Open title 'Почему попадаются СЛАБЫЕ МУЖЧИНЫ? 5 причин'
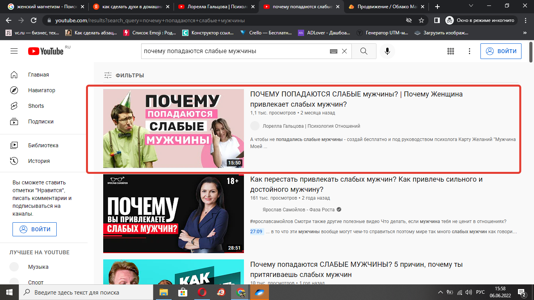 (x=357, y=270)
